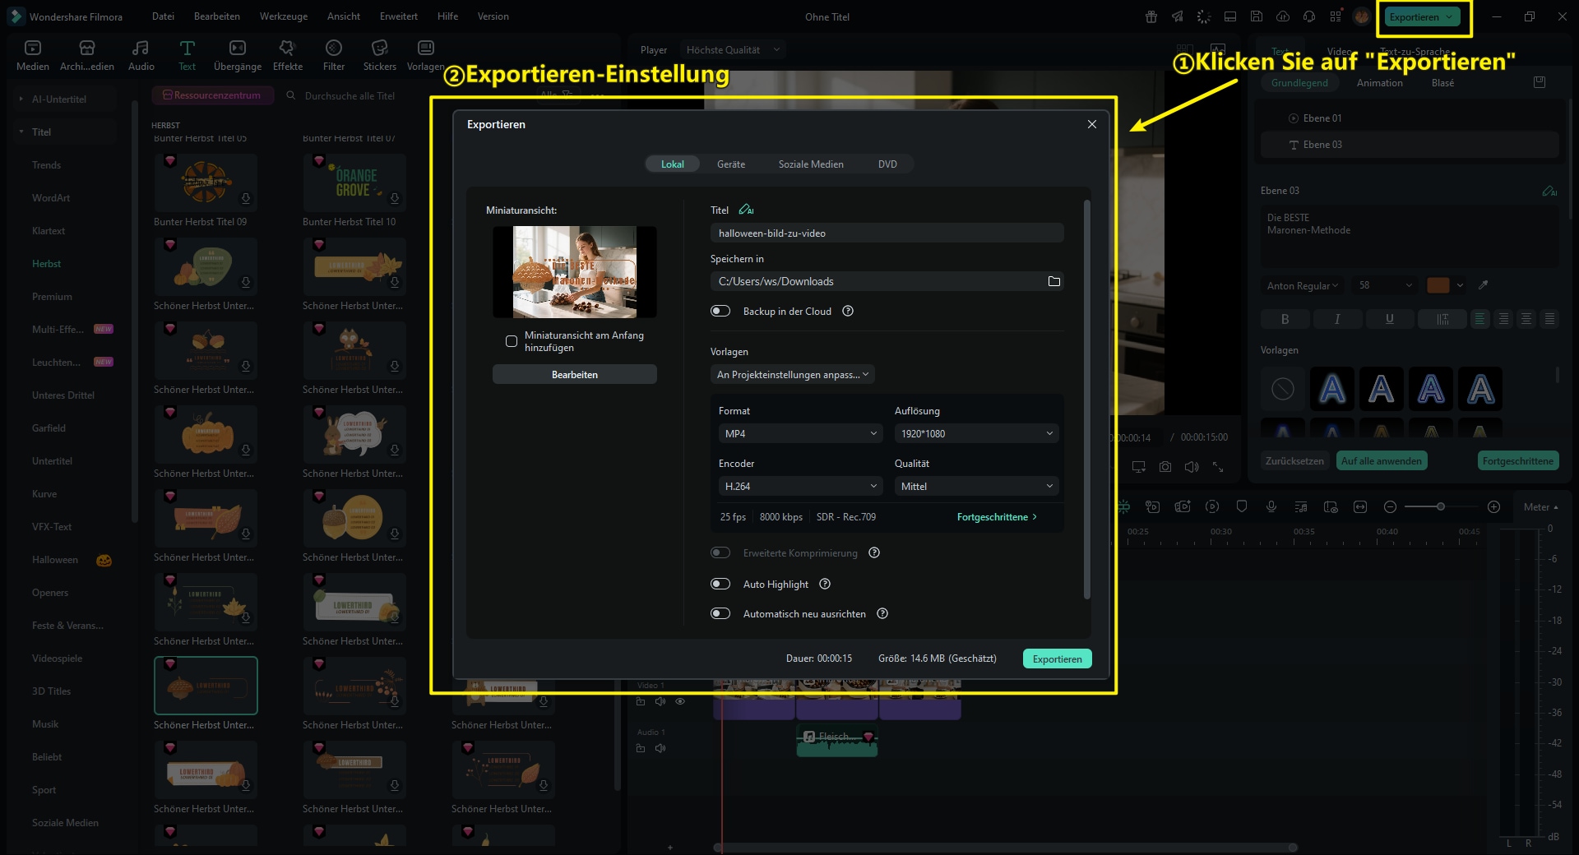1579x855 pixels.
Task: Open the Filter tool panel
Action: click(x=333, y=54)
